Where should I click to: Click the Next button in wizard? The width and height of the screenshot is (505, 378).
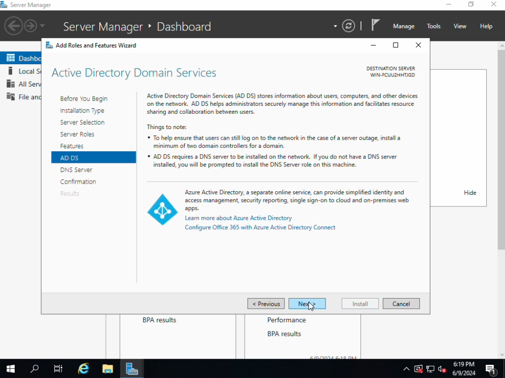(x=307, y=304)
